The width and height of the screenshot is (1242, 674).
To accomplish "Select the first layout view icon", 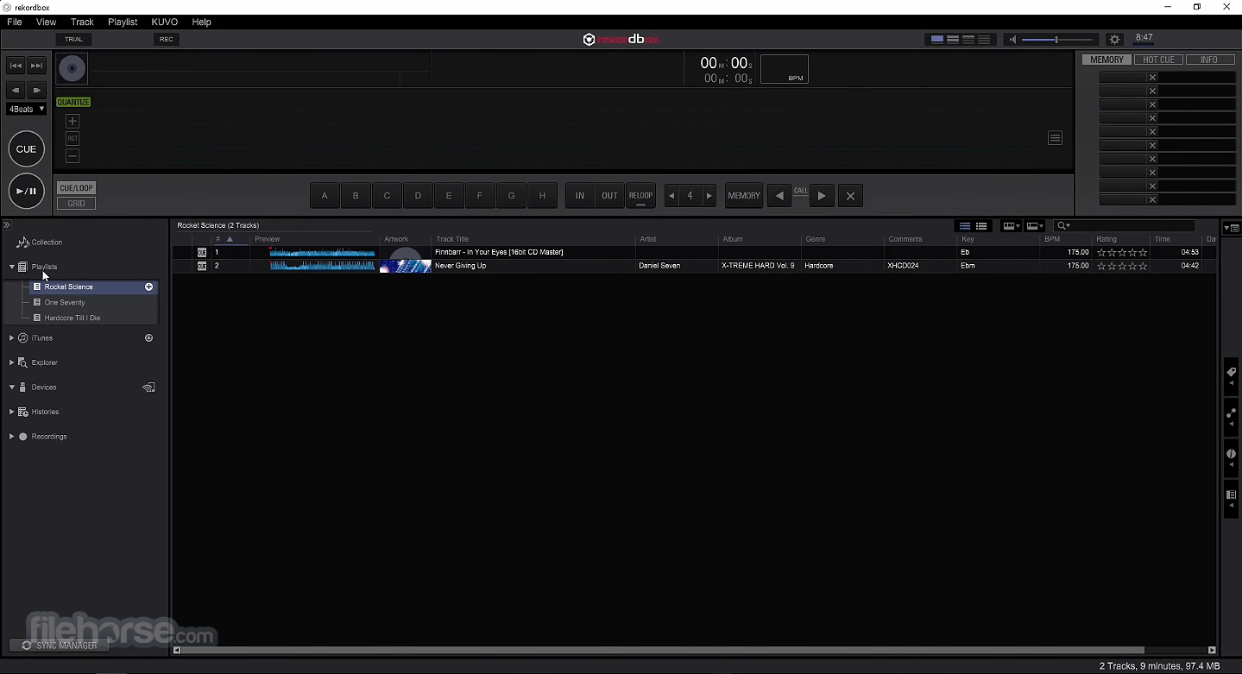I will coord(936,40).
